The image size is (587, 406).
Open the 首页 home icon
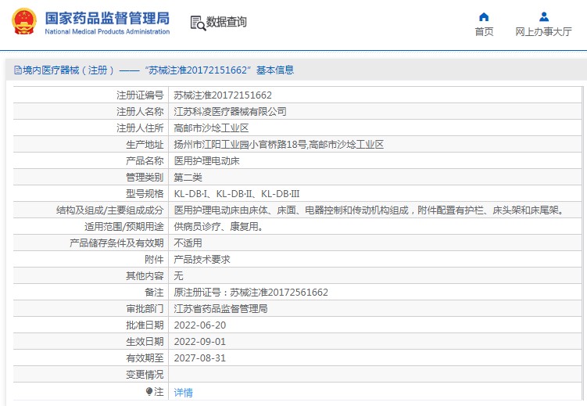(x=484, y=17)
